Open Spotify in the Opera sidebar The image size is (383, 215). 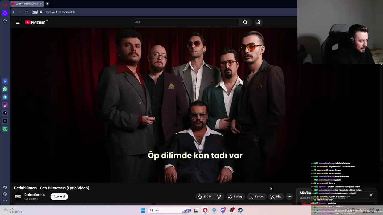pyautogui.click(x=5, y=129)
